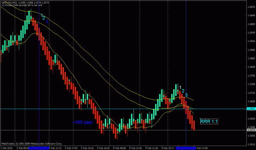The image size is (256, 150).
Task: Click the bar end countdown text
Action: [22, 5]
